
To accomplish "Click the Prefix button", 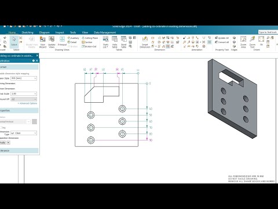I will 3,143.
